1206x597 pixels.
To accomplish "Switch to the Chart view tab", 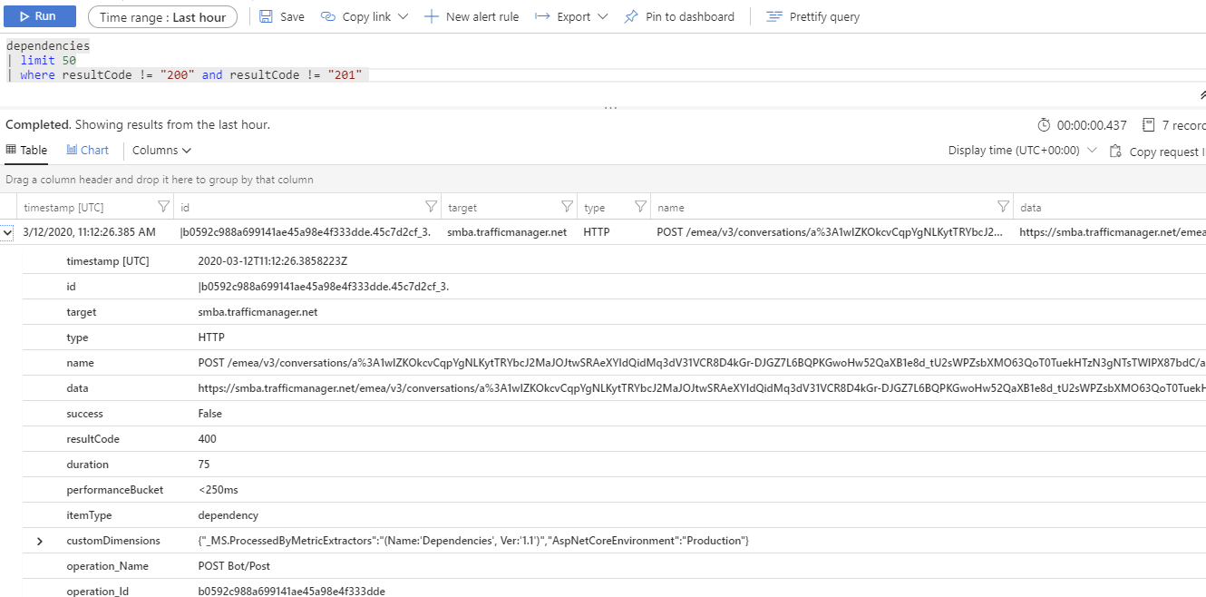I will click(87, 150).
